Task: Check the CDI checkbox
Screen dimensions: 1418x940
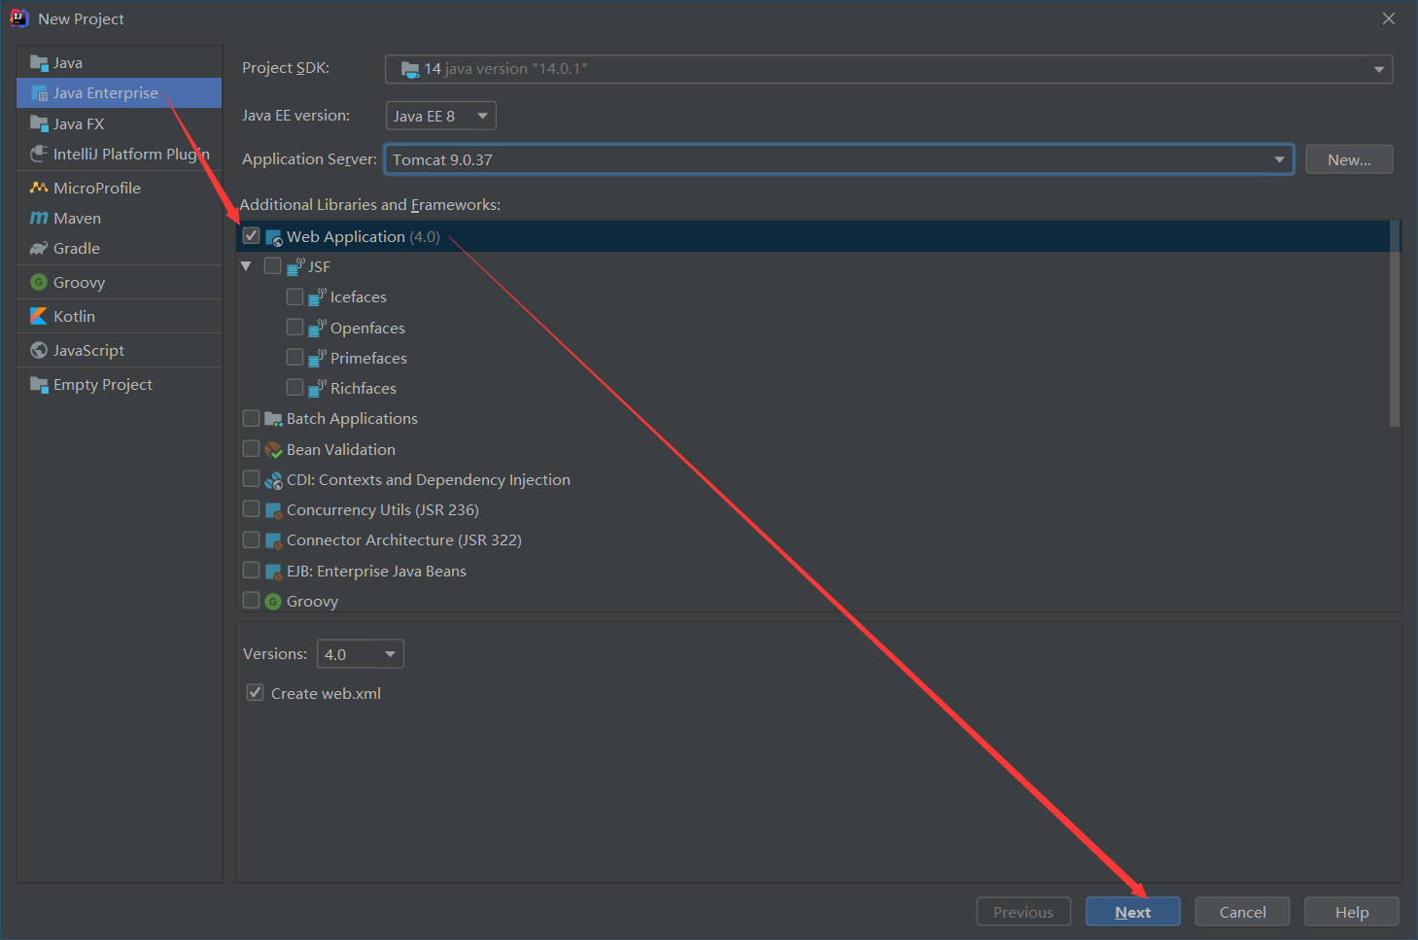Action: pos(252,479)
